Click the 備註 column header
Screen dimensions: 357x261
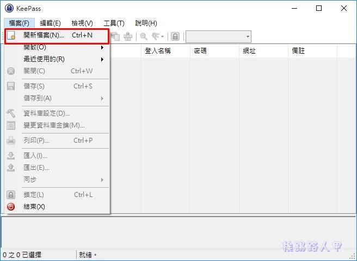tap(312, 50)
